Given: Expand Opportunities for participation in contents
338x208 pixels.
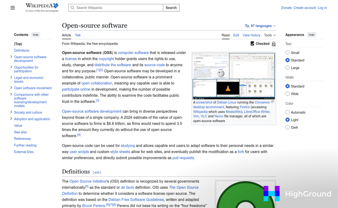Looking at the screenshot, I should 11,67.
